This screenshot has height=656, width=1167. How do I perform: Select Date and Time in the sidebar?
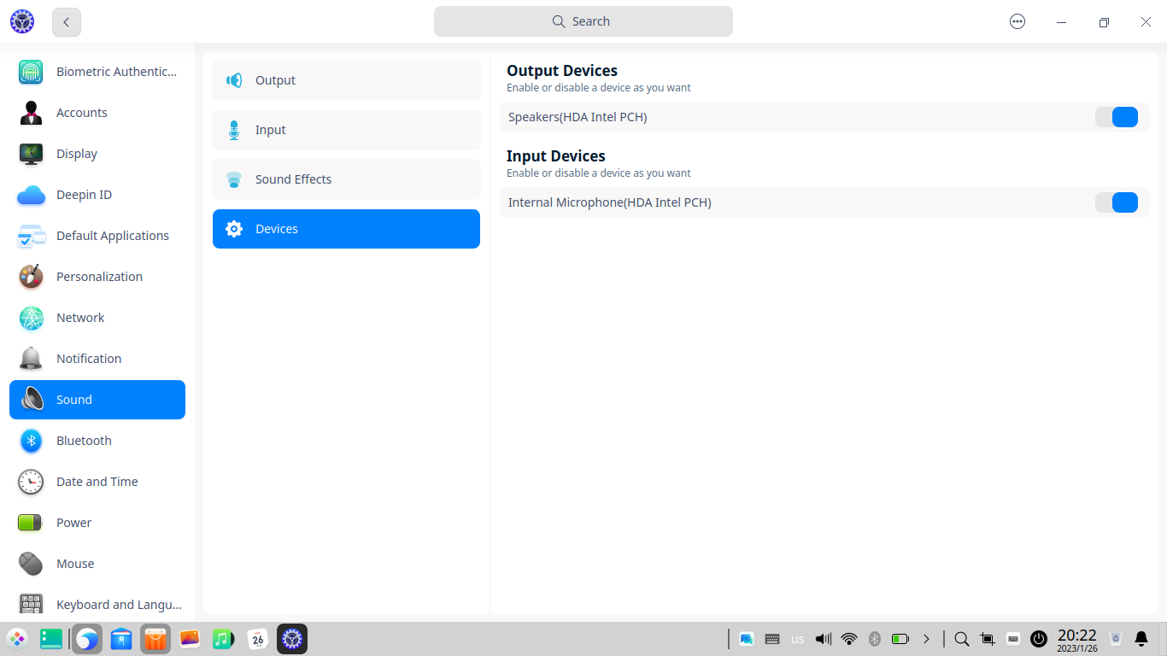click(x=97, y=482)
